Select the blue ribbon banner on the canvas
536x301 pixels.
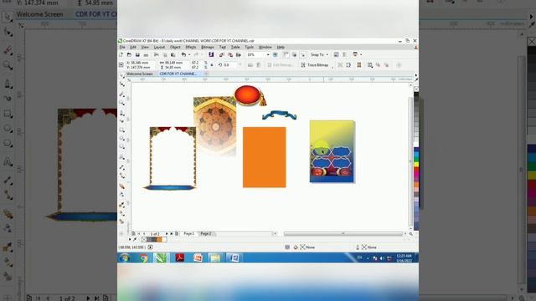(x=279, y=115)
